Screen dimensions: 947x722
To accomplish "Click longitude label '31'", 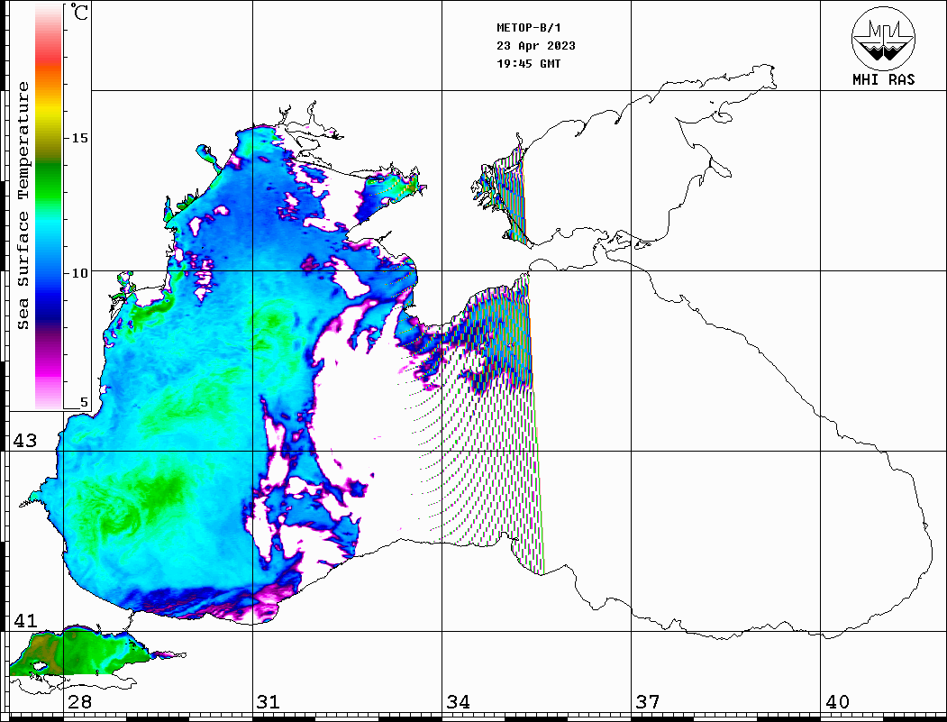I will pyautogui.click(x=269, y=702).
